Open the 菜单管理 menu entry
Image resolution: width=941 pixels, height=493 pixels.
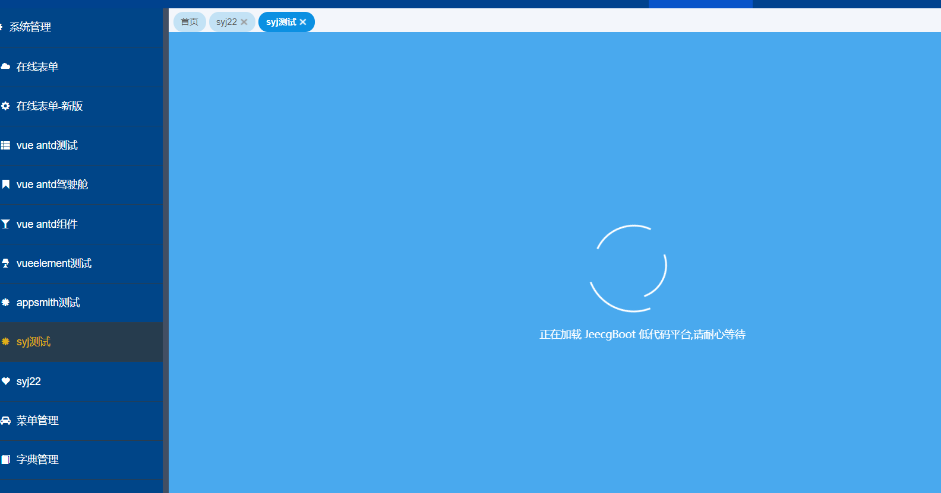coord(37,421)
